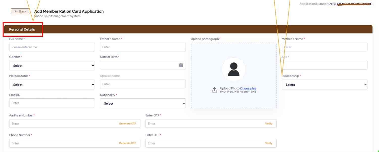Image resolution: width=379 pixels, height=152 pixels.
Task: Click the Application Number text
Action: (336, 4)
